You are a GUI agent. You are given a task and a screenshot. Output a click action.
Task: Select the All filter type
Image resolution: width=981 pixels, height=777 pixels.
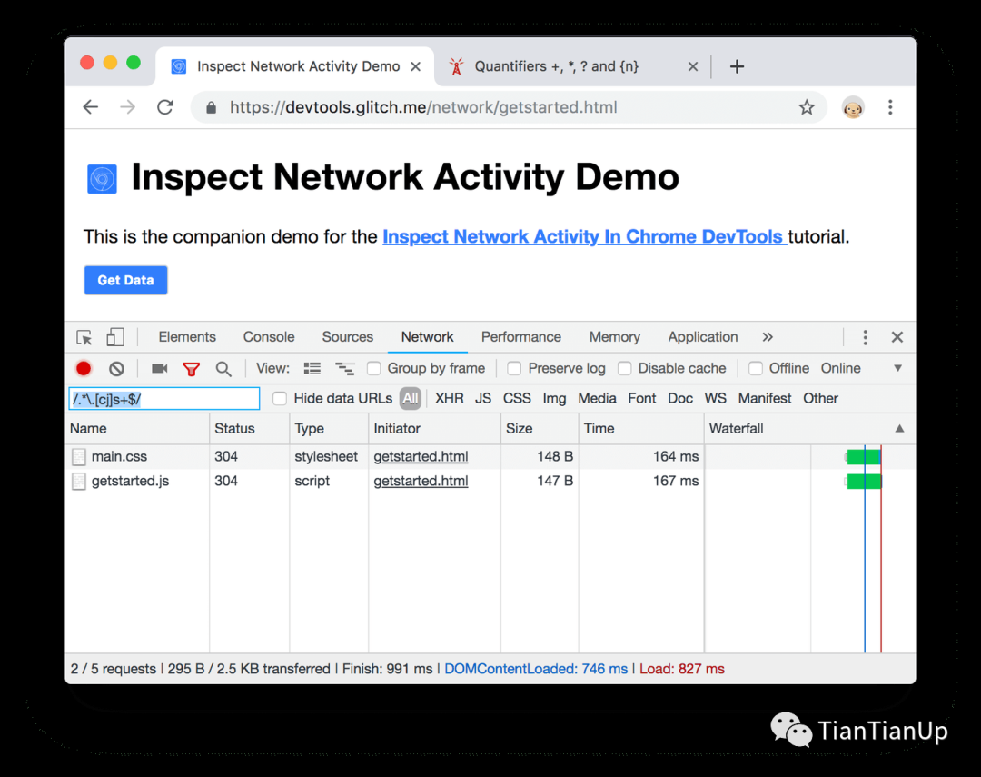411,398
